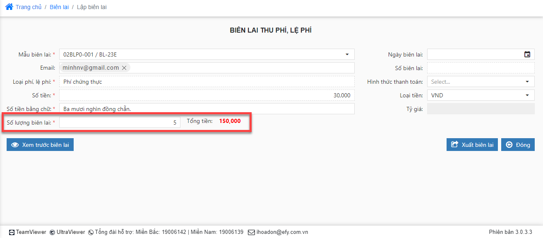Click the UltraViewer icon in footer
The height and width of the screenshot is (238, 543).
click(52, 232)
